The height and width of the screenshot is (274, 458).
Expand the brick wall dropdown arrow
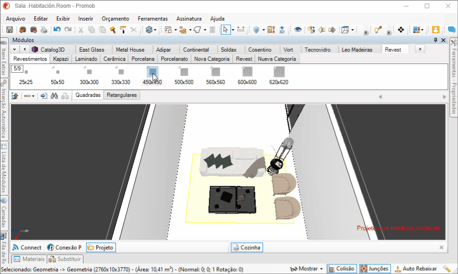pyautogui.click(x=190, y=30)
